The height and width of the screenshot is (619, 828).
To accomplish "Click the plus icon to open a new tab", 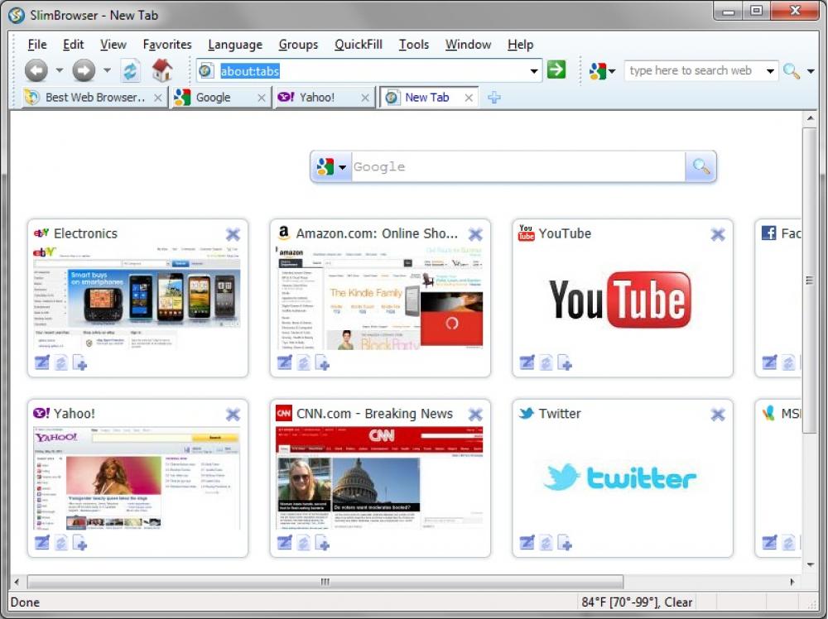I will pyautogui.click(x=493, y=98).
